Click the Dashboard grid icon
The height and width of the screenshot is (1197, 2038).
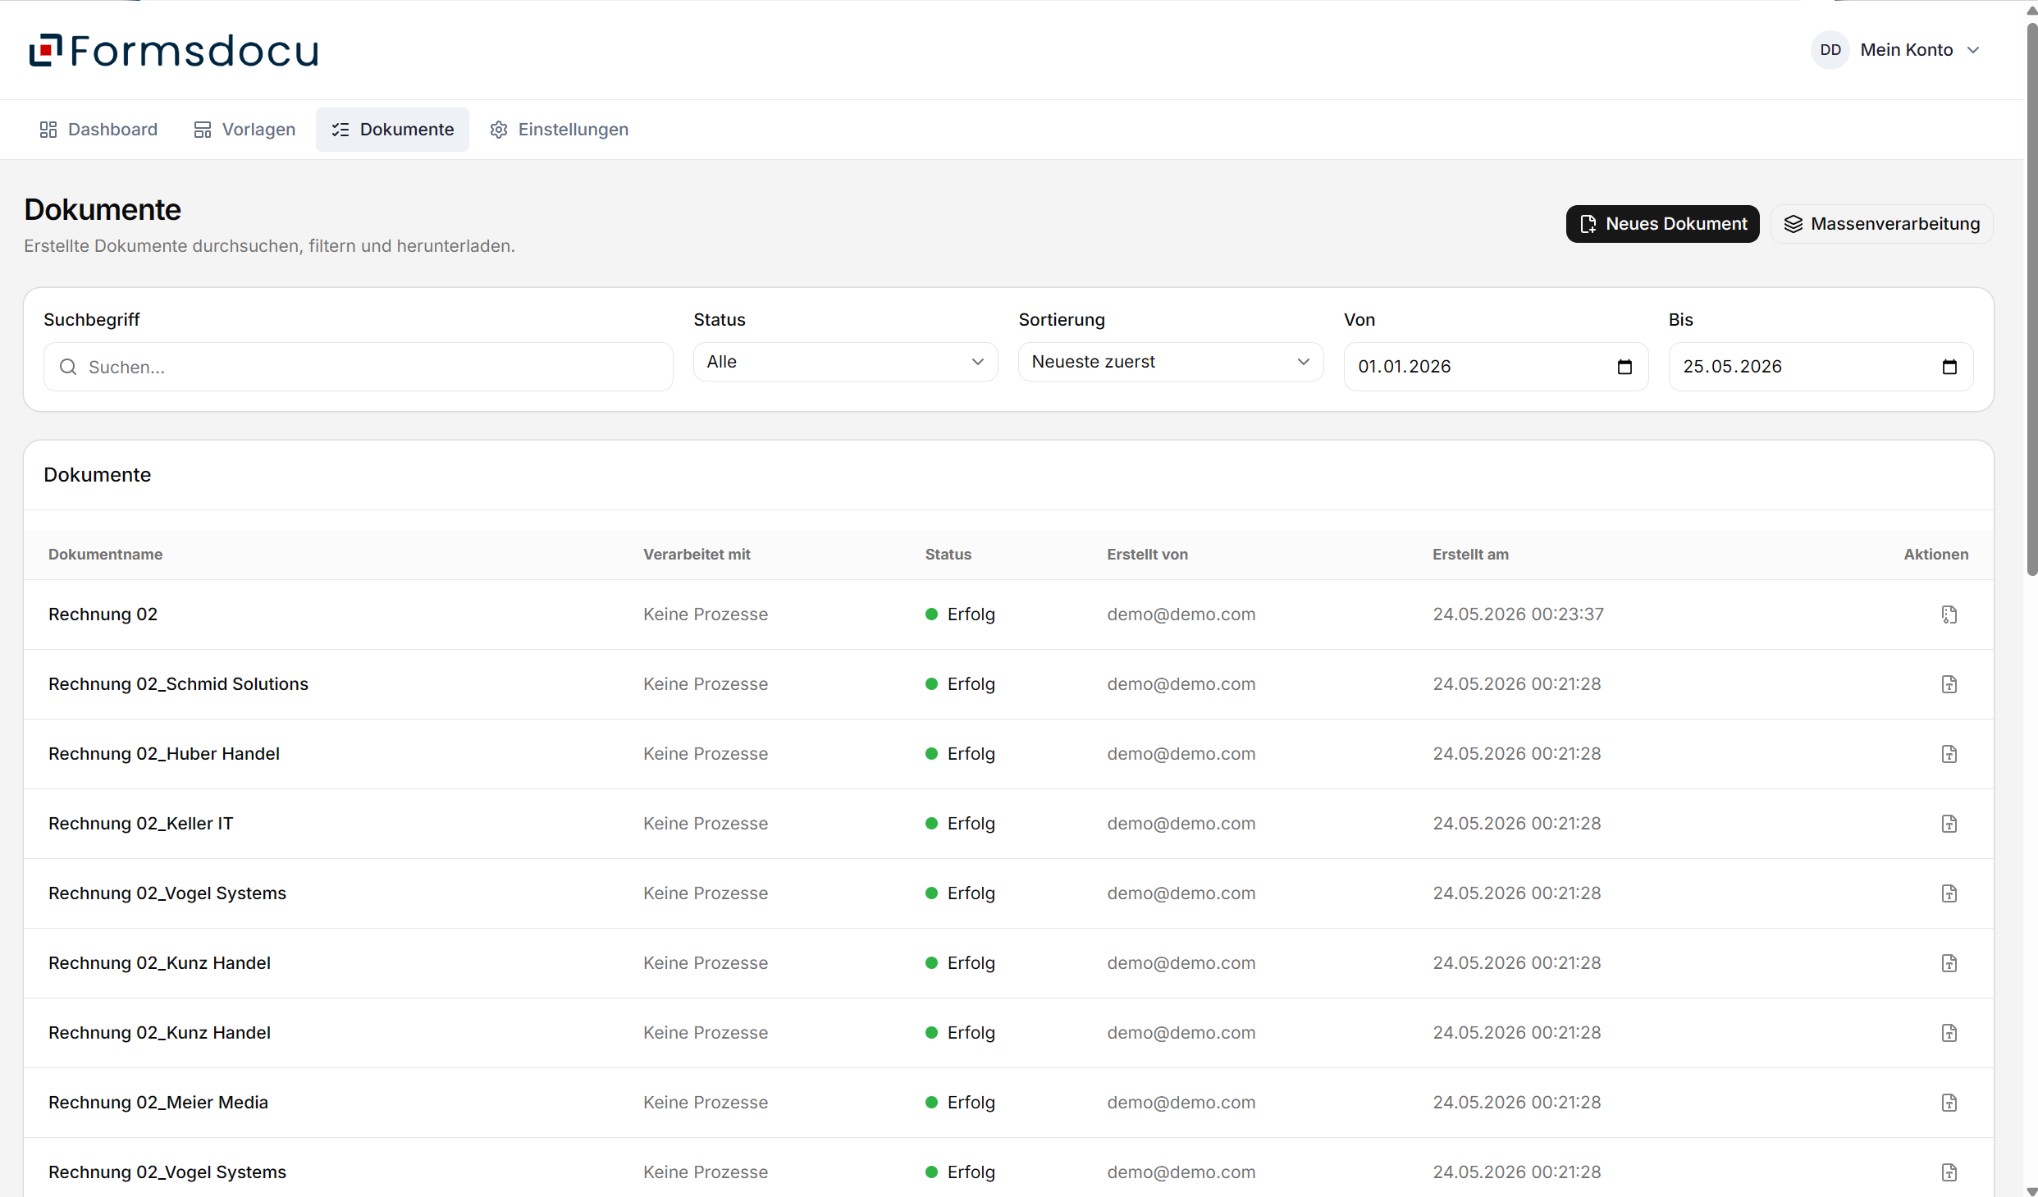[x=48, y=130]
